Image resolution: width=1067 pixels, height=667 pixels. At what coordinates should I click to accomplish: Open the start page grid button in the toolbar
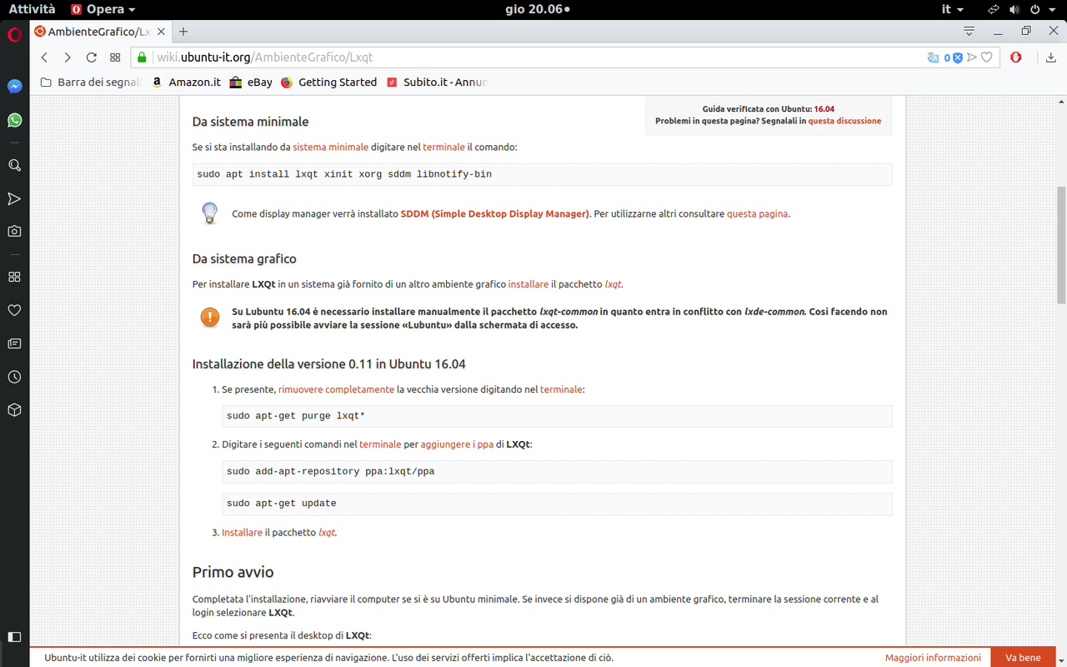pos(115,58)
